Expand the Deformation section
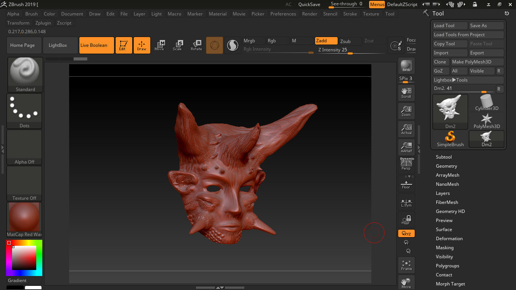 [x=449, y=239]
